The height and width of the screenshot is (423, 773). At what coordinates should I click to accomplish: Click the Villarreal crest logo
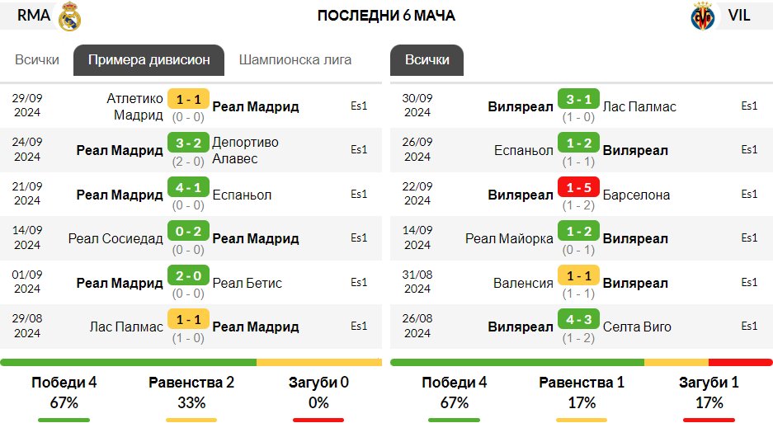703,16
